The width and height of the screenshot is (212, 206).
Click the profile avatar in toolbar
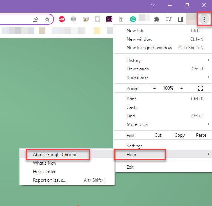click(x=191, y=19)
